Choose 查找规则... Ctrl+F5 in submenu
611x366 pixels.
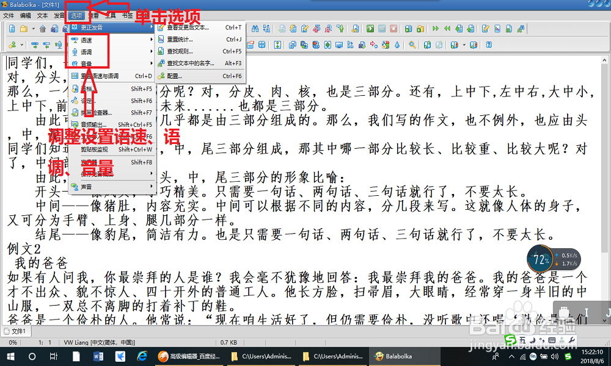200,51
